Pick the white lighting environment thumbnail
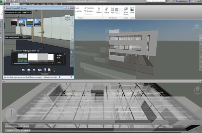The image size is (202, 133). (x=33, y=58)
